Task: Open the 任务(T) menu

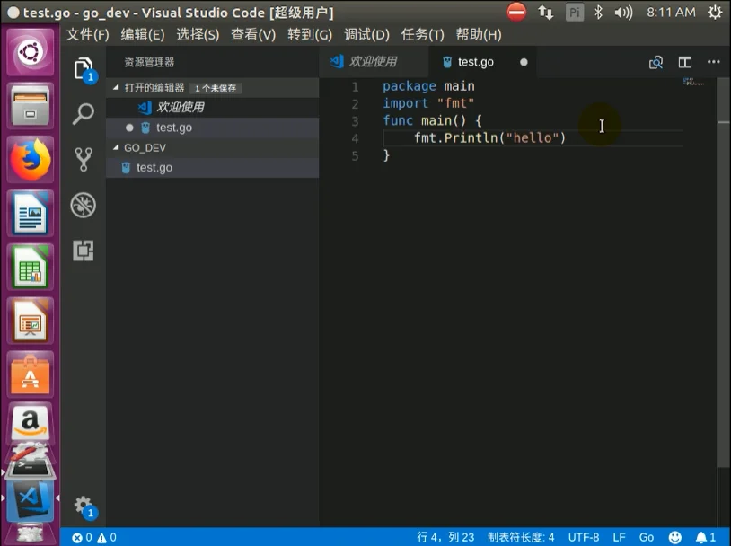Action: (x=422, y=34)
